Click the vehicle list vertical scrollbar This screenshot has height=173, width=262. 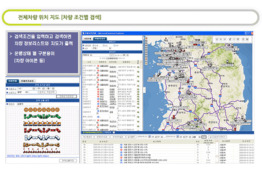pos(141,95)
